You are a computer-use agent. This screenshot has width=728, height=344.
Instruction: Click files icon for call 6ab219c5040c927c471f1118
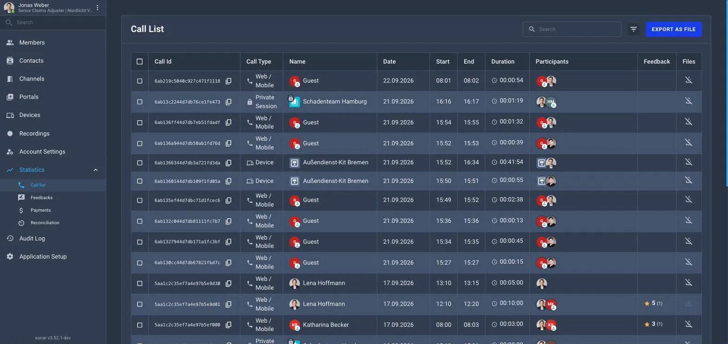[689, 80]
